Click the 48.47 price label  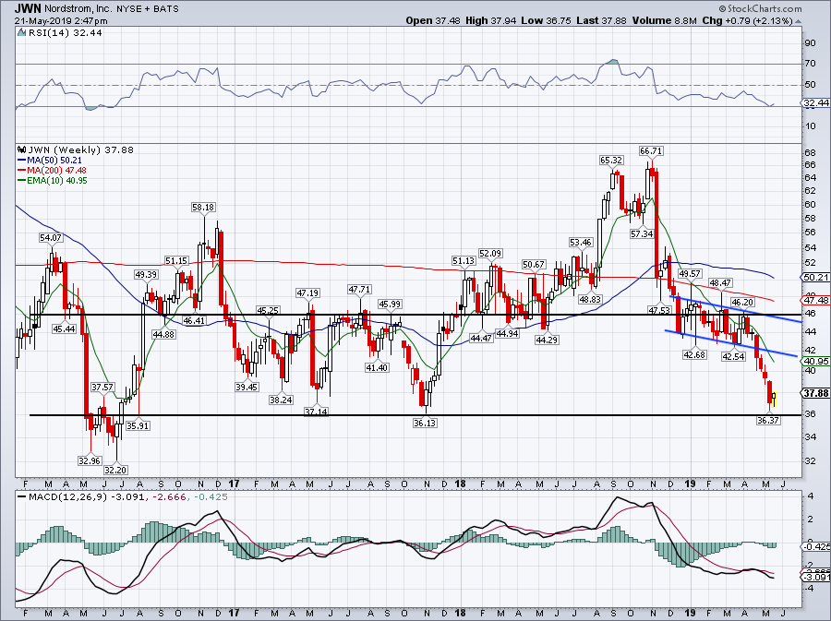720,283
